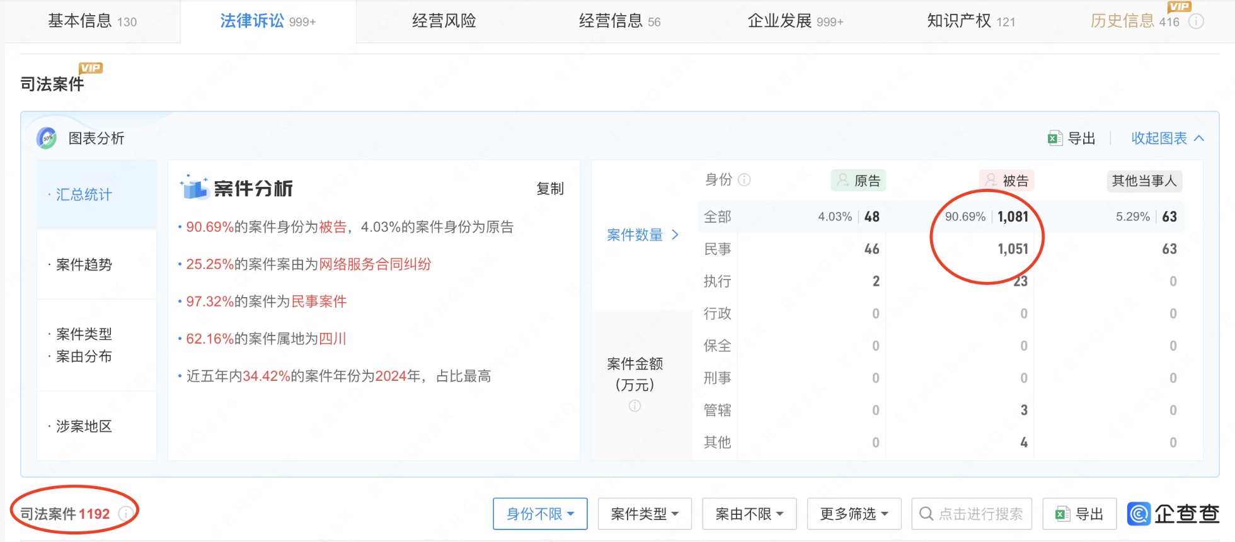1235x542 pixels.
Task: Click the 企查查 logo icon
Action: click(x=1139, y=514)
